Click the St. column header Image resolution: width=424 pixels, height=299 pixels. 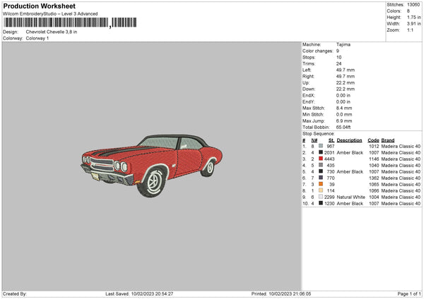click(x=331, y=140)
